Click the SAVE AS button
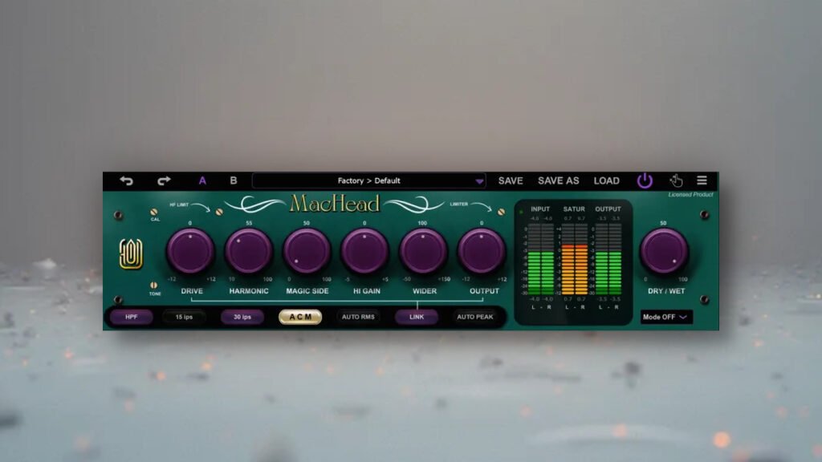 tap(558, 180)
